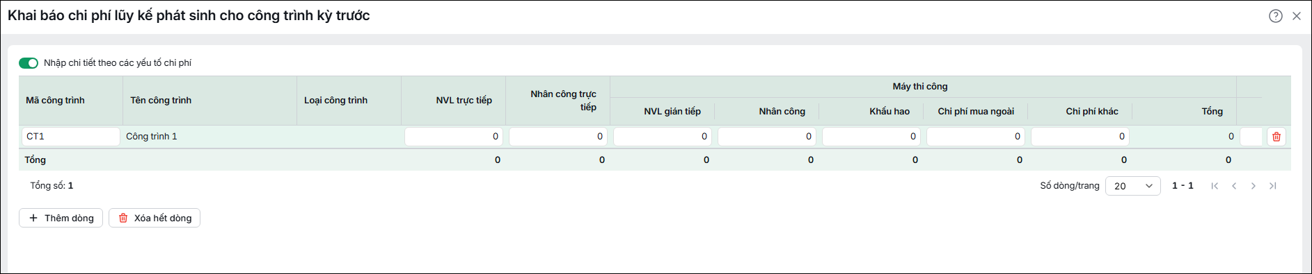
Task: Click the 'Xóa hết dòng' button
Action: [x=155, y=218]
